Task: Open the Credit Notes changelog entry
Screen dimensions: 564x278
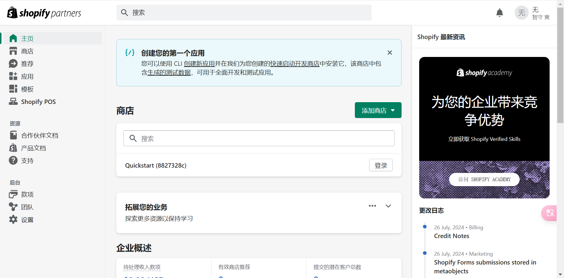Action: pyautogui.click(x=451, y=236)
